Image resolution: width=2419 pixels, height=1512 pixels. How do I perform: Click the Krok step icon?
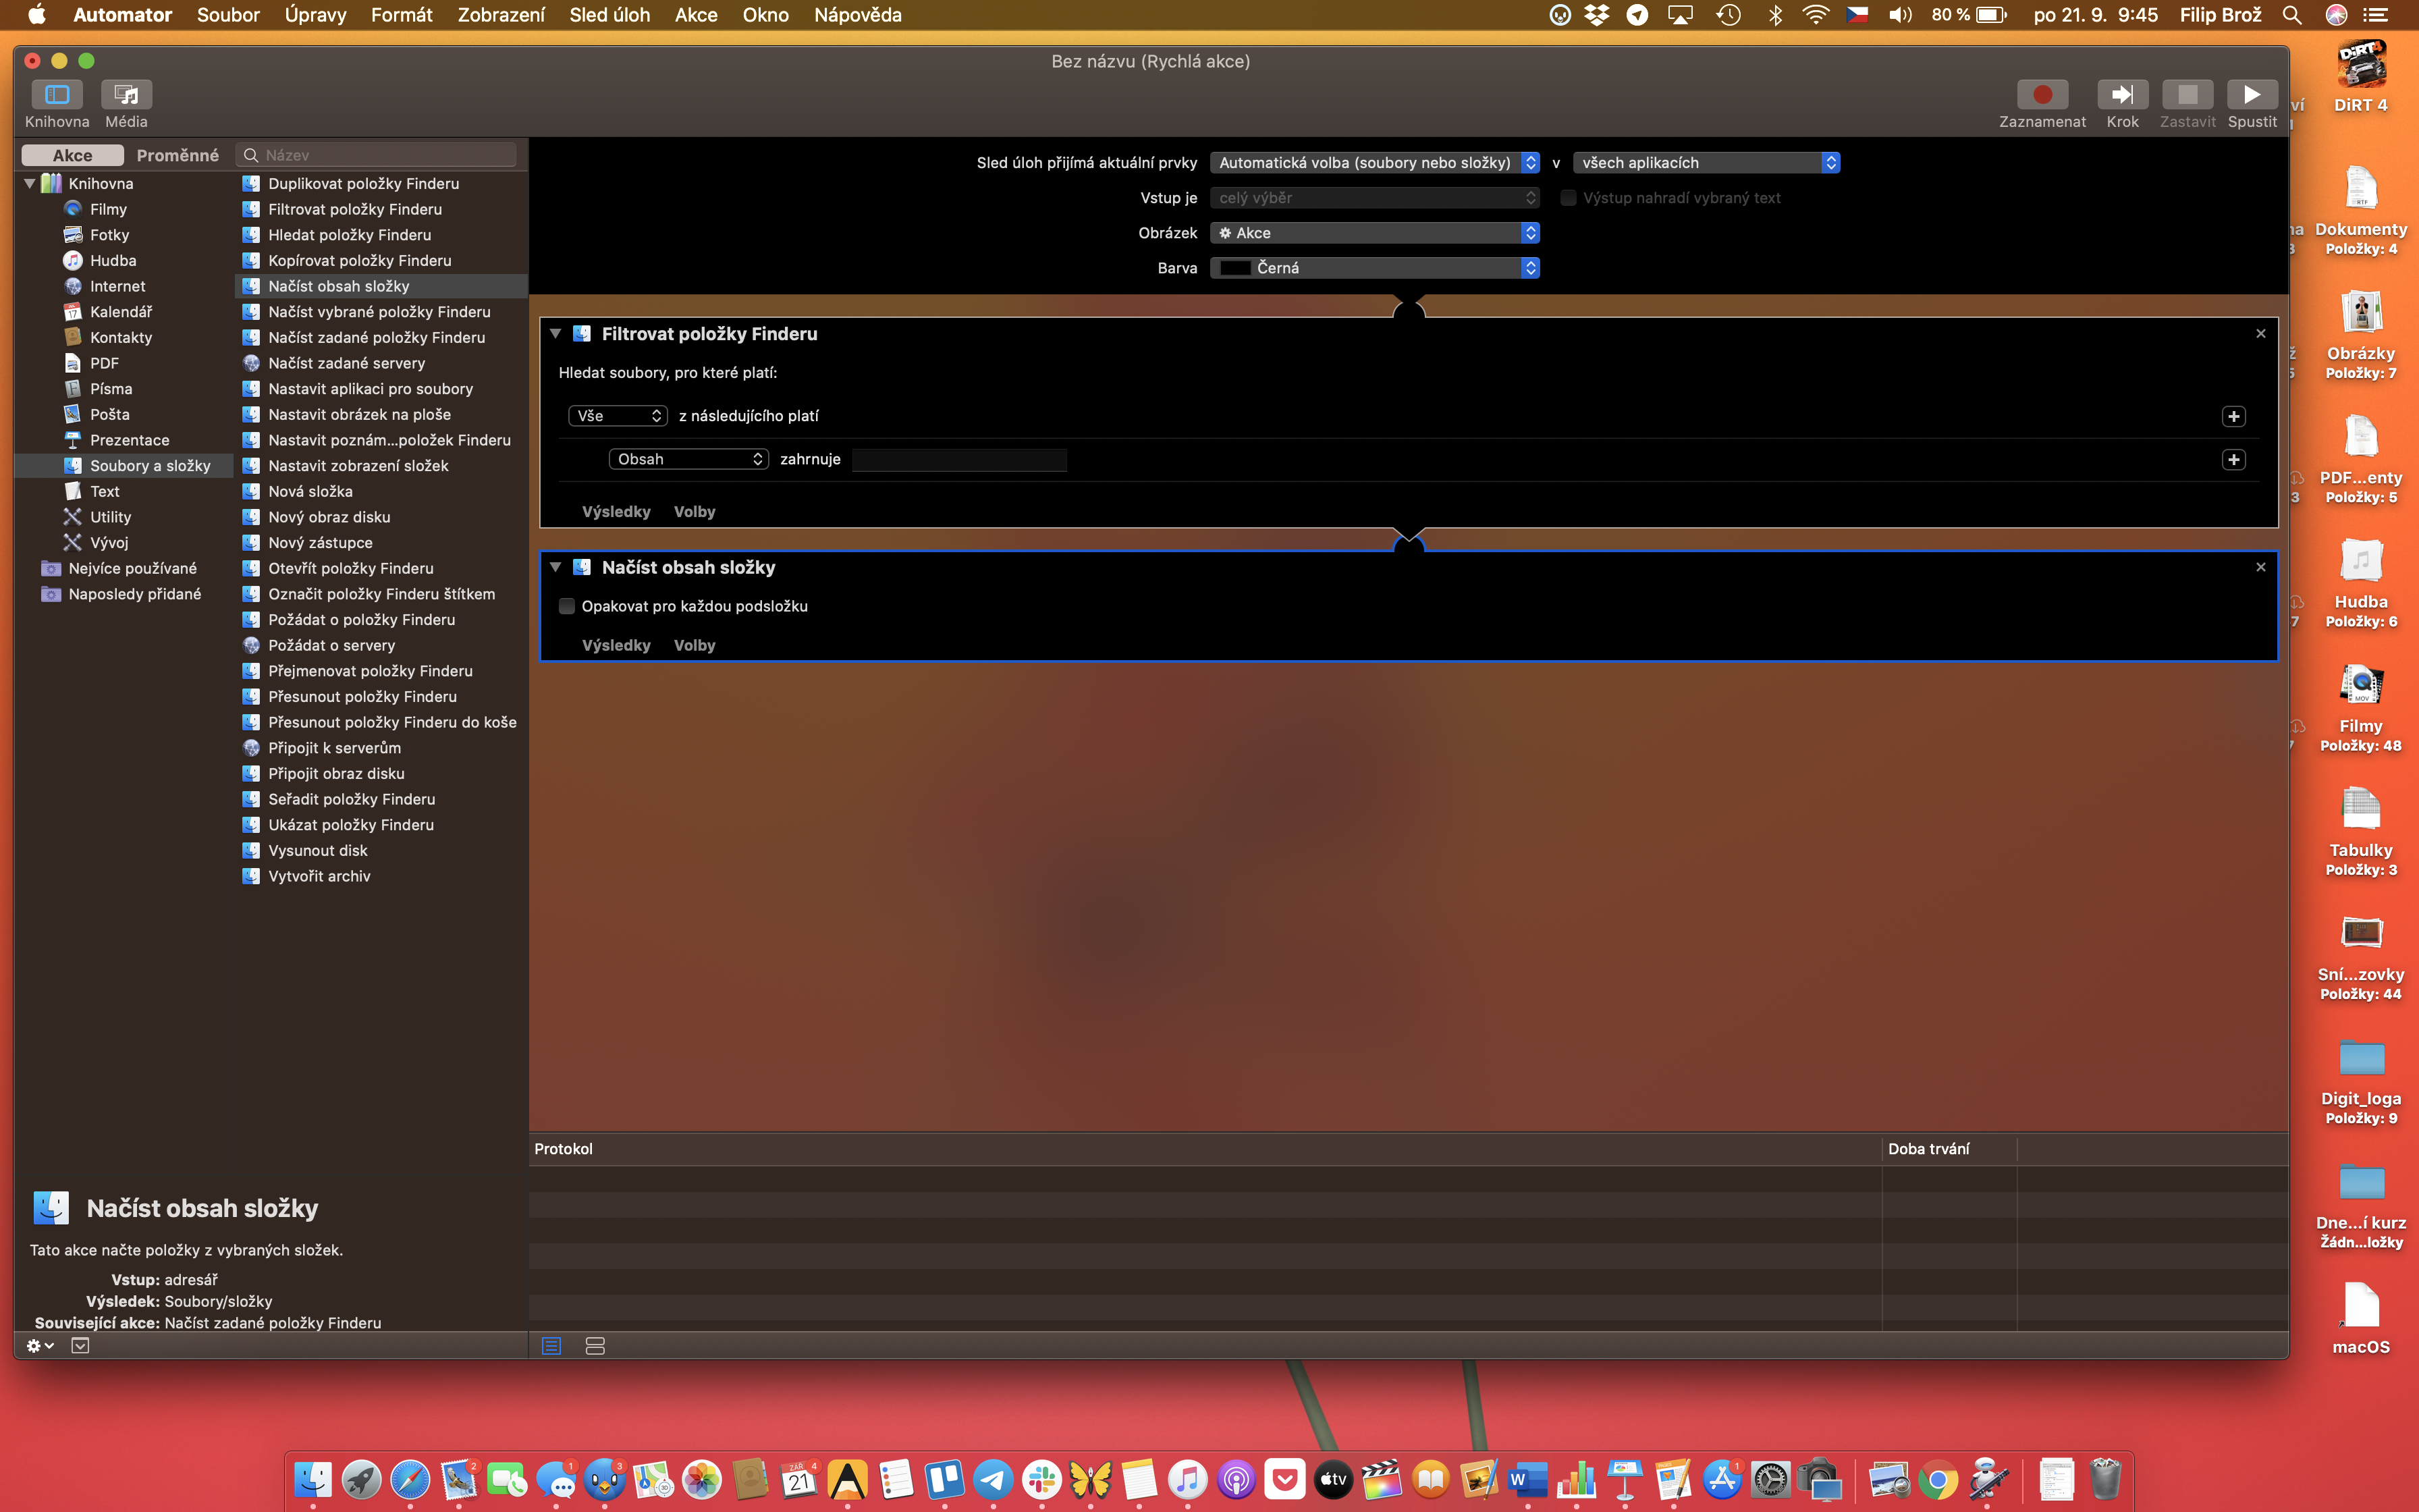[2121, 95]
